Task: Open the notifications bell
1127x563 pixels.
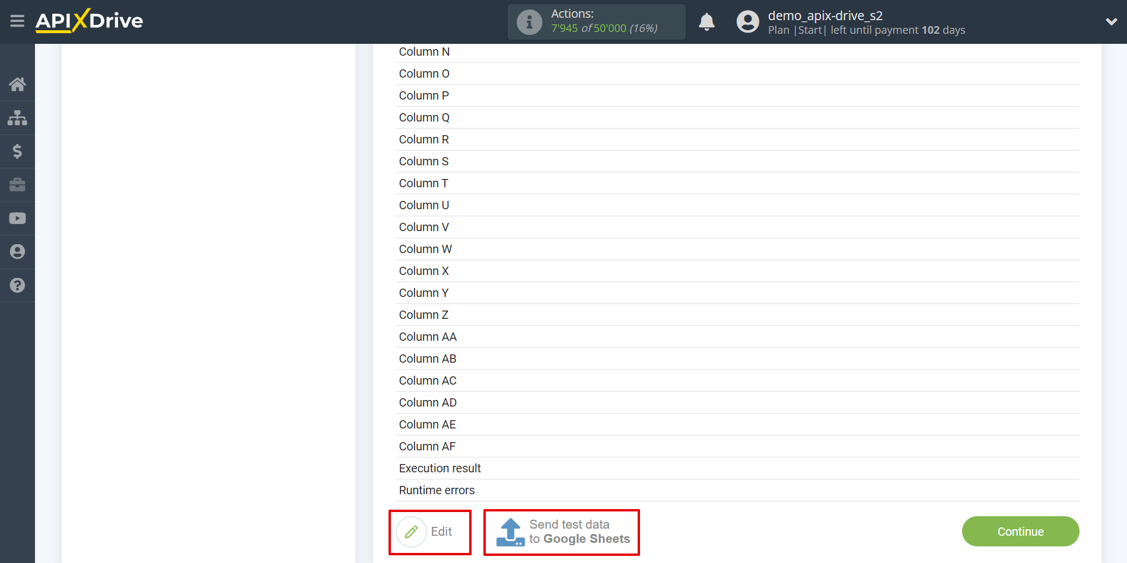Action: (x=706, y=22)
